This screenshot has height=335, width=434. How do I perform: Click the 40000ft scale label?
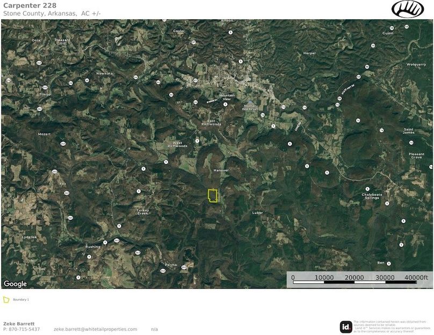416,277
